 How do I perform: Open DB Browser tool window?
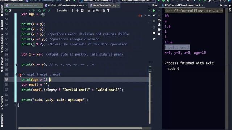(2, 65)
